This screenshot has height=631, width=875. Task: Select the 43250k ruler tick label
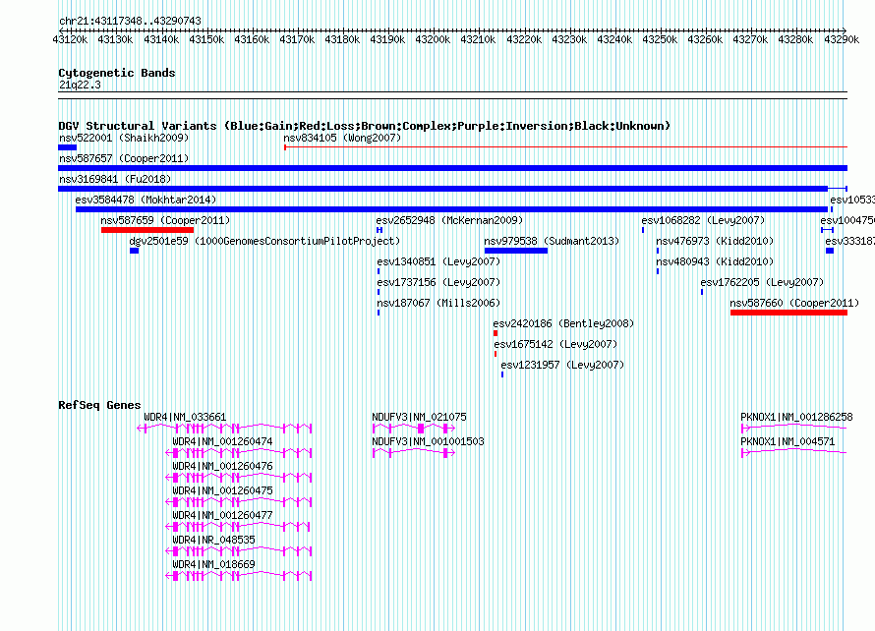point(660,39)
